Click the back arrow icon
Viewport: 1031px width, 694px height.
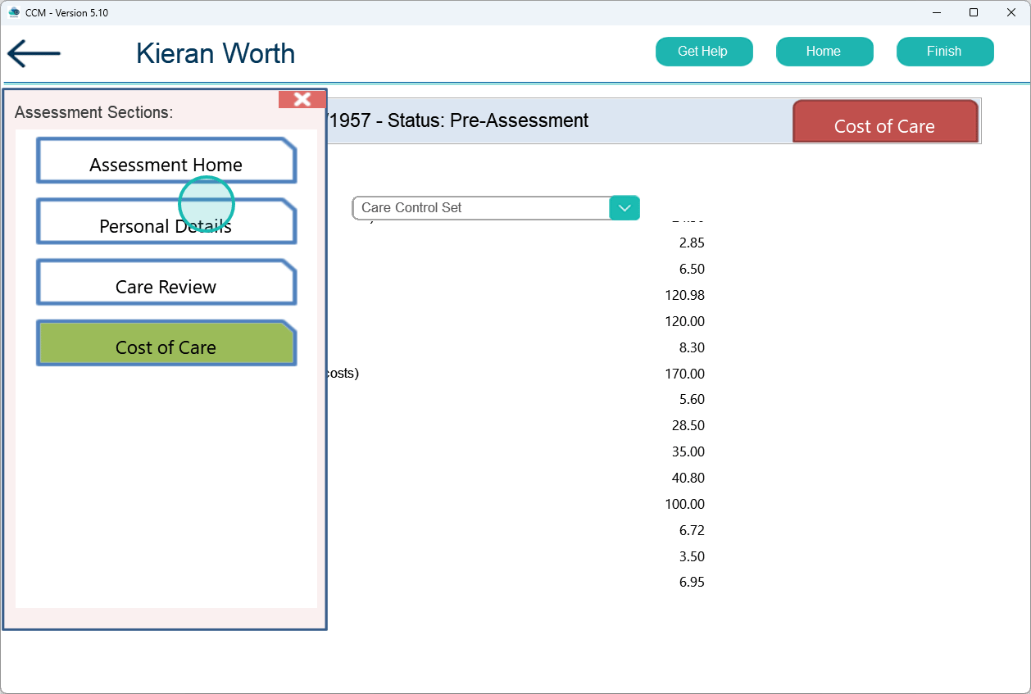tap(34, 54)
